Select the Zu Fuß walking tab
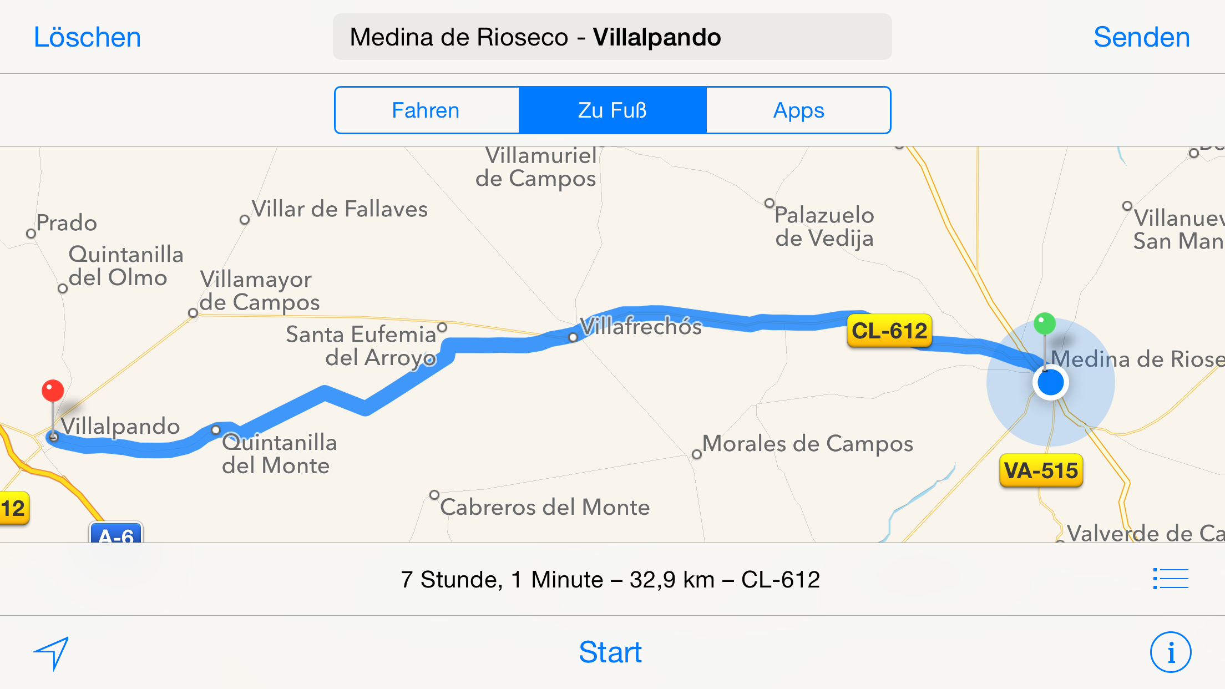The image size is (1225, 689). 612,110
